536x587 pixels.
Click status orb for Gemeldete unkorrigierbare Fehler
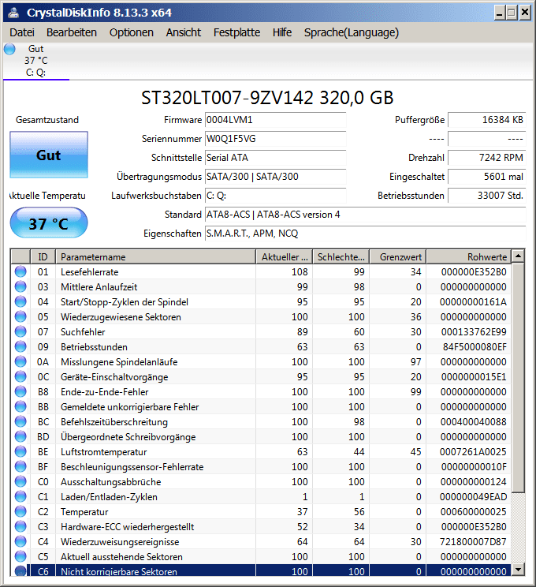[x=20, y=406]
